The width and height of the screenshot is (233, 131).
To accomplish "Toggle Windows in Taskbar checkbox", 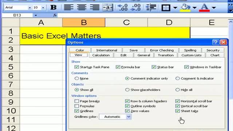I will click(x=186, y=67).
